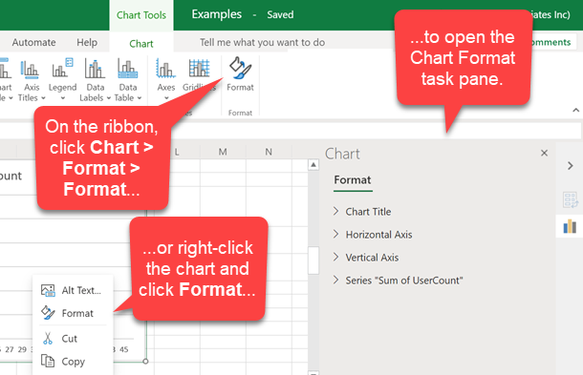The height and width of the screenshot is (375, 583).
Task: Collapse the ribbon with the caret arrow
Action: click(575, 110)
